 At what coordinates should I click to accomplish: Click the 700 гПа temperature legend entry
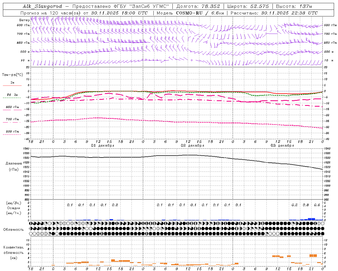coord(12,119)
